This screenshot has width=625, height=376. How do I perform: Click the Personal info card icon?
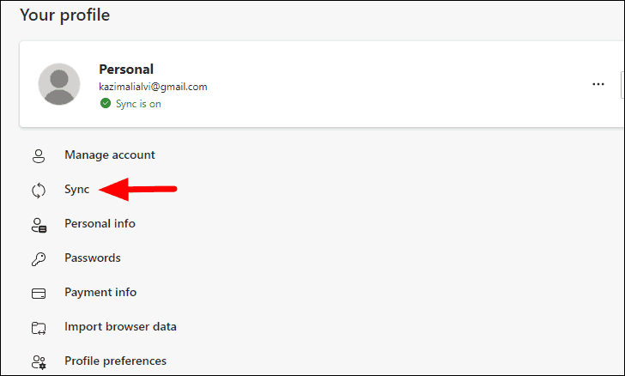tap(39, 225)
